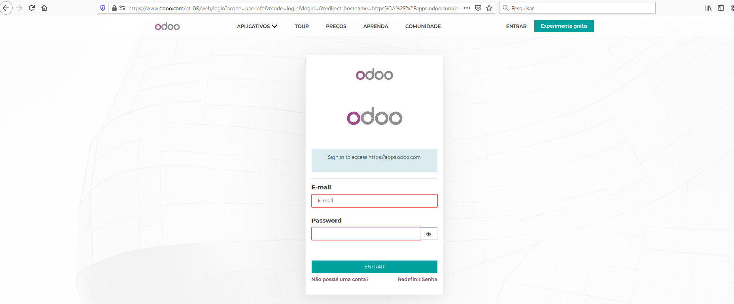734x304 pixels.
Task: Expand the Aplicativos dropdown menu
Action: point(257,26)
